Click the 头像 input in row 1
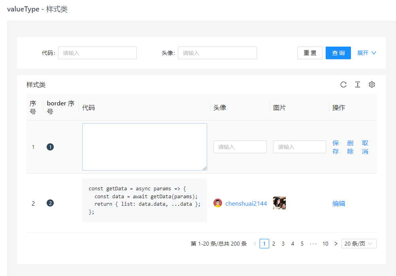Image resolution: width=396 pixels, height=276 pixels. tap(240, 147)
